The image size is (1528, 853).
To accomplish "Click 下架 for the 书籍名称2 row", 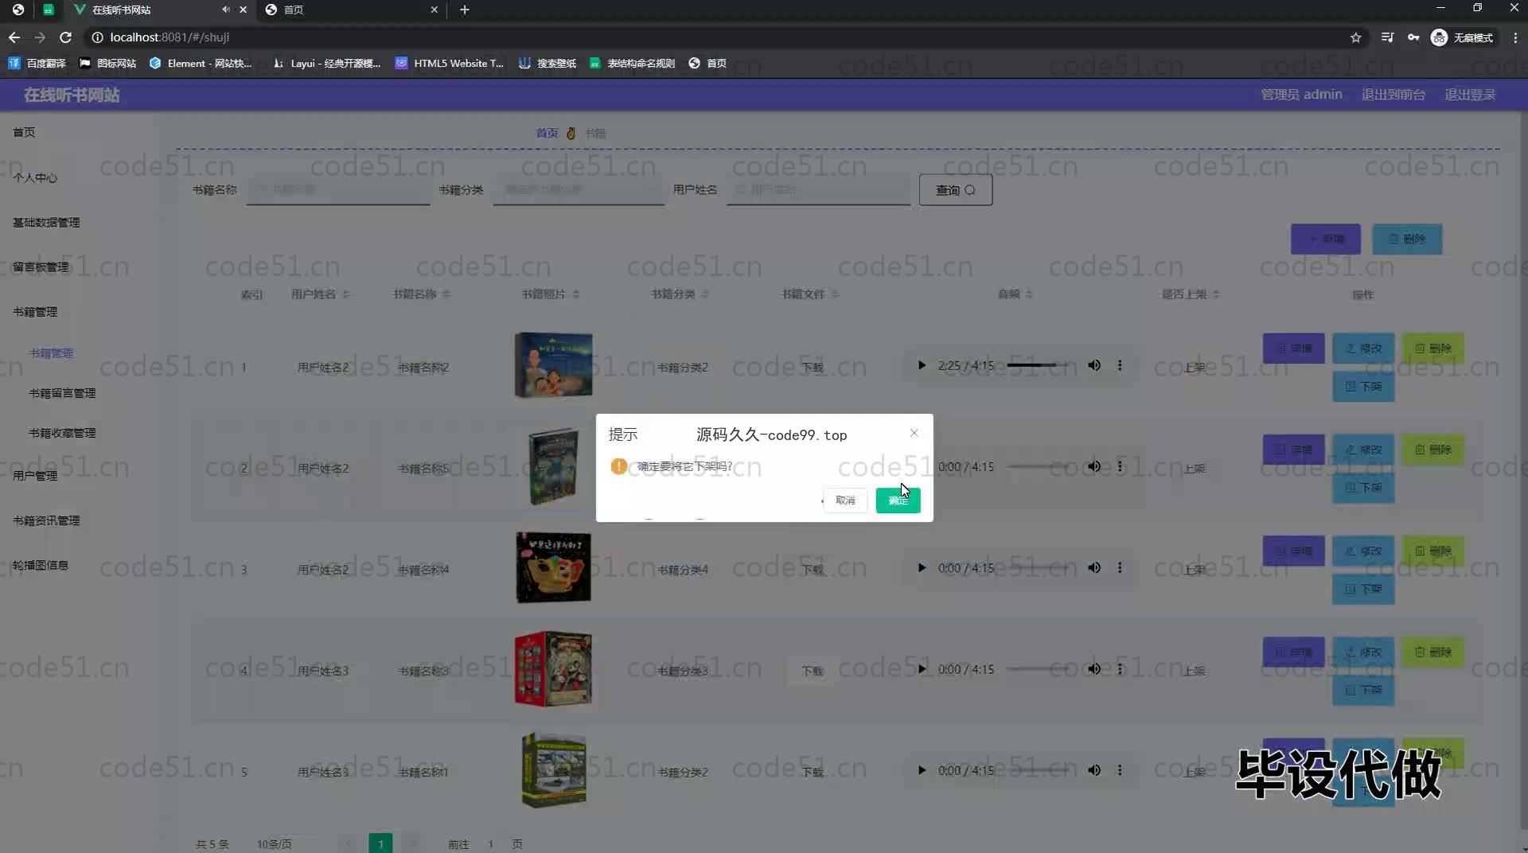I will (1363, 386).
